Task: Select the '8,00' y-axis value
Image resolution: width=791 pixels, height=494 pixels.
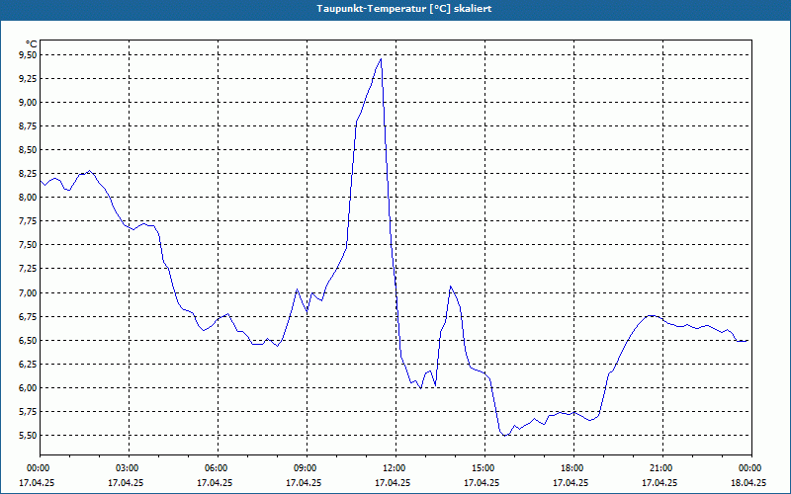Action: 28,198
